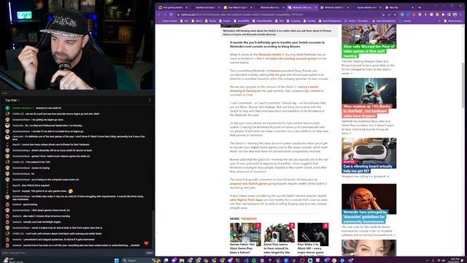
Task: Close the active Nintendo talks tab
Action: (316, 7)
